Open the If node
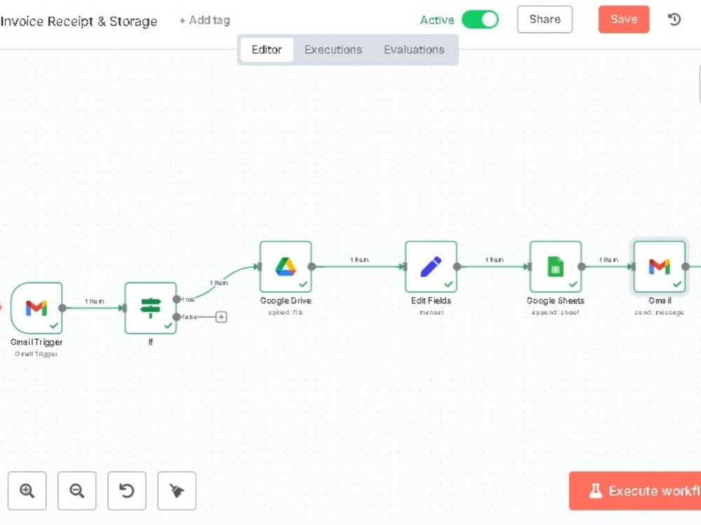This screenshot has height=525, width=701. 151,307
